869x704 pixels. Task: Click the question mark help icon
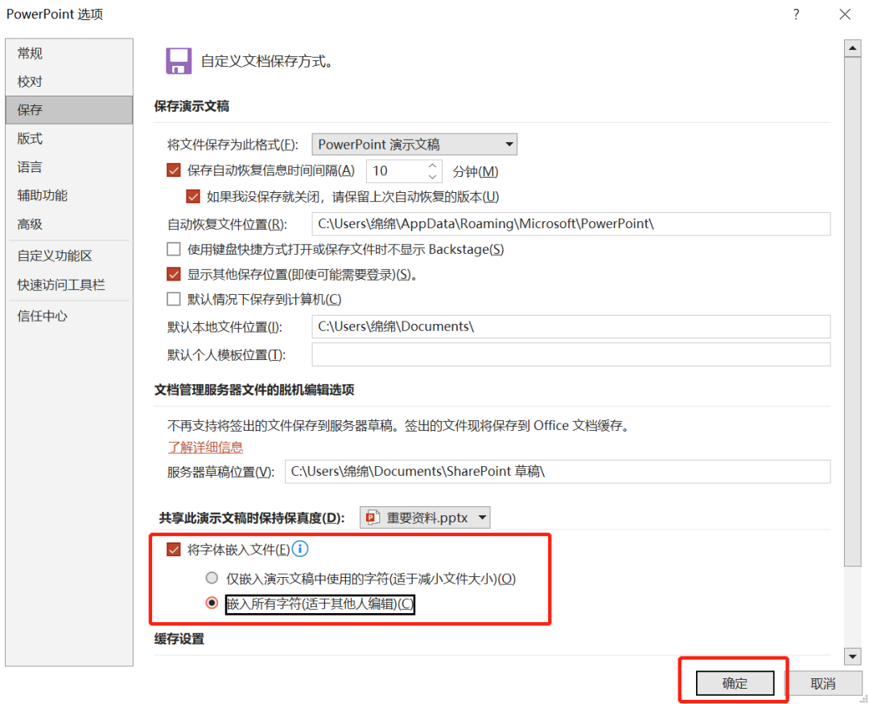[796, 14]
